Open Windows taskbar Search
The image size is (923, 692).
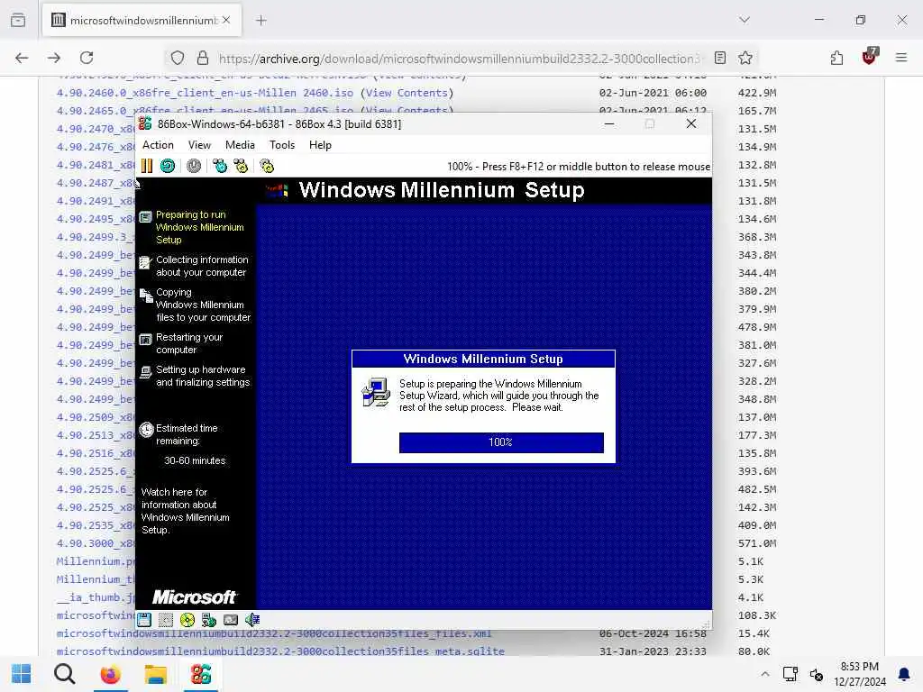[x=65, y=674]
